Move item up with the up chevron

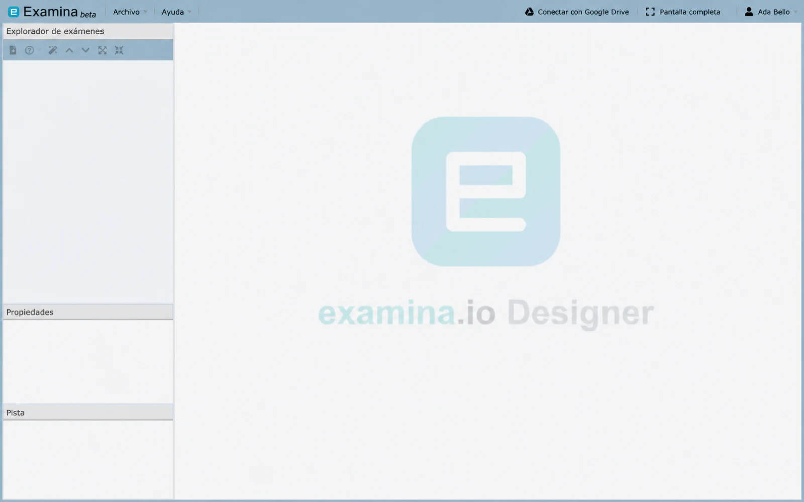click(x=69, y=50)
